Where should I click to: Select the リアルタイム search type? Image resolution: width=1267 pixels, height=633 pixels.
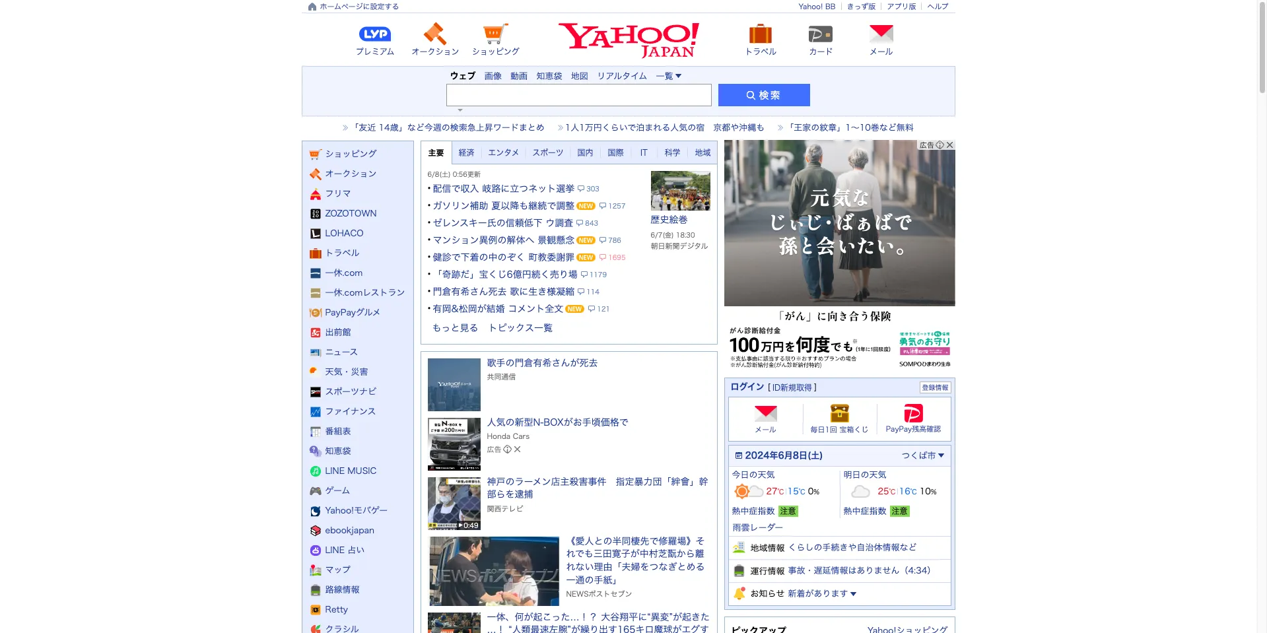pyautogui.click(x=622, y=77)
